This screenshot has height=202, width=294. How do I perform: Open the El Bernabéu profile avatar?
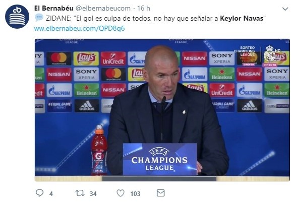point(17,17)
